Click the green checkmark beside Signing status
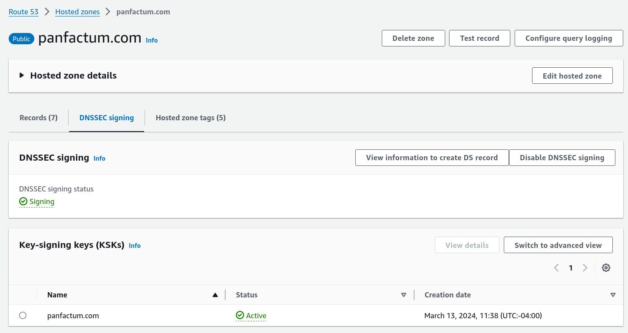 (x=23, y=201)
